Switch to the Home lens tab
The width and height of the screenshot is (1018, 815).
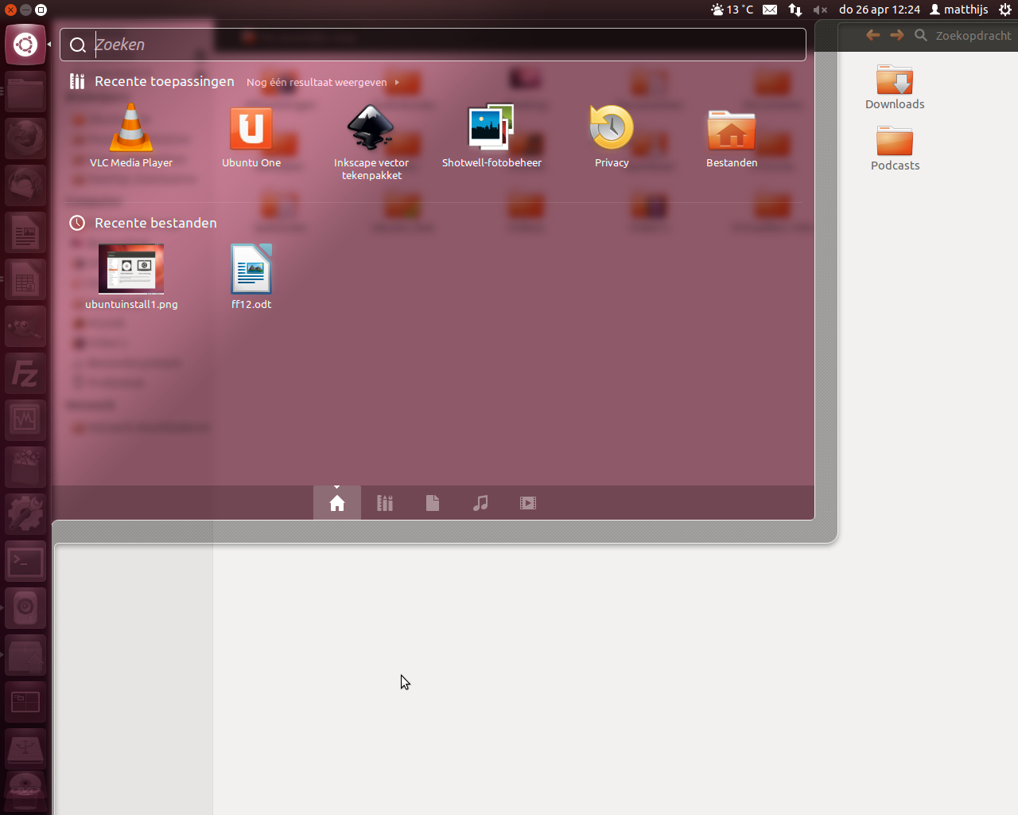pyautogui.click(x=337, y=503)
